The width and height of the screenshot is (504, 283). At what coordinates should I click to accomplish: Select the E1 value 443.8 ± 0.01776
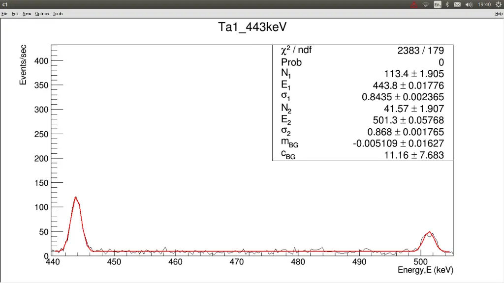[x=408, y=85]
